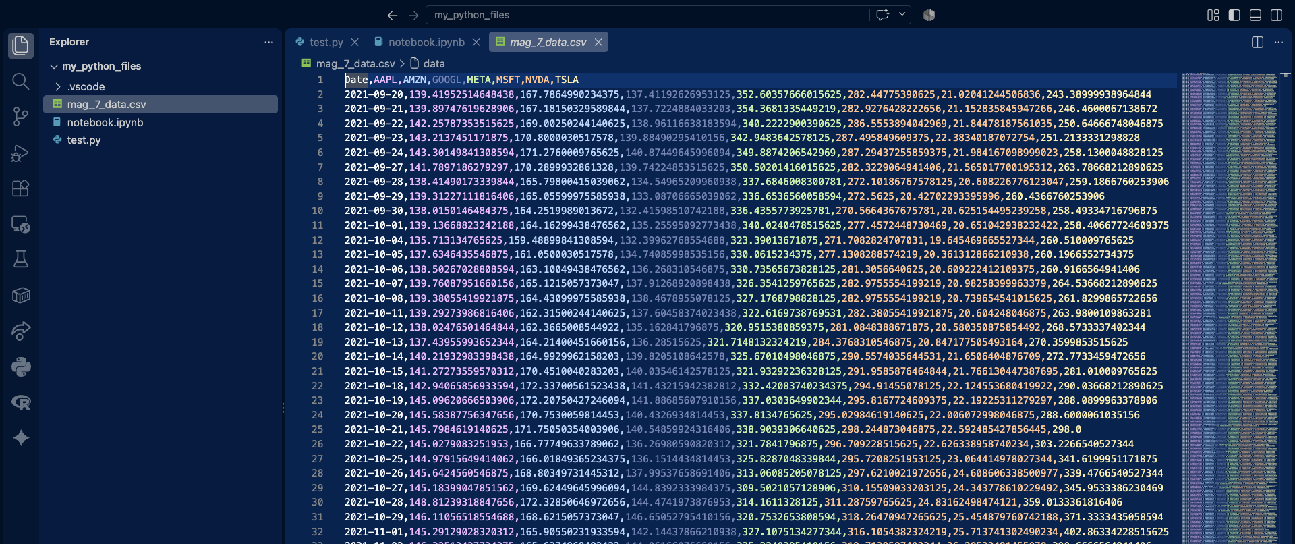The height and width of the screenshot is (544, 1295).
Task: Click the editor minimap
Action: point(1230,308)
